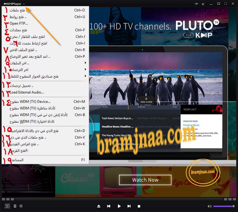Choose open DVD files Ctrl+V entry

(x=45, y=137)
